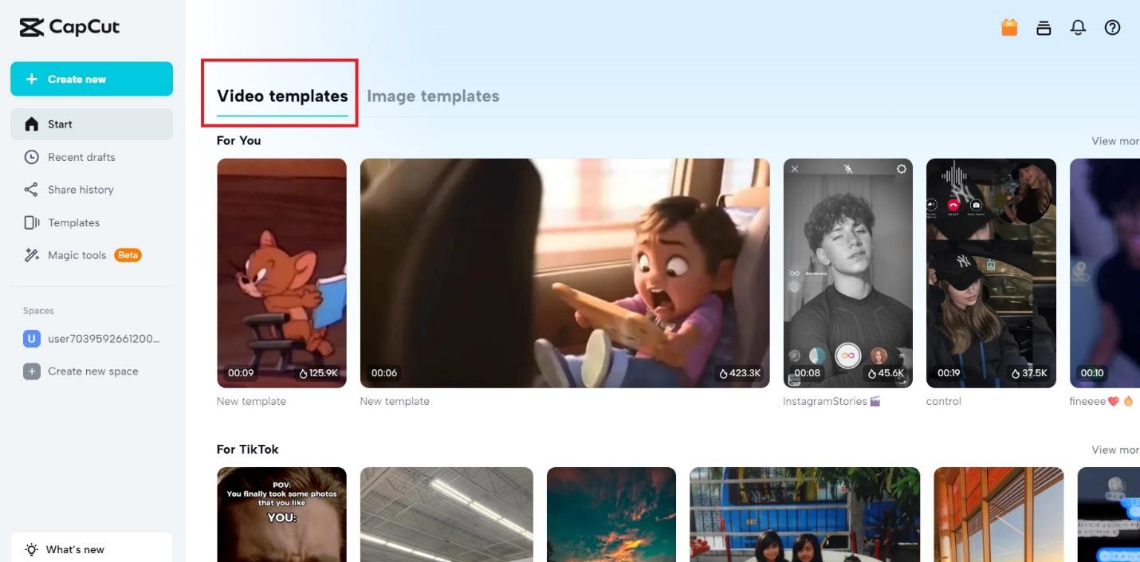Click the InstagramStories caption text

[831, 401]
